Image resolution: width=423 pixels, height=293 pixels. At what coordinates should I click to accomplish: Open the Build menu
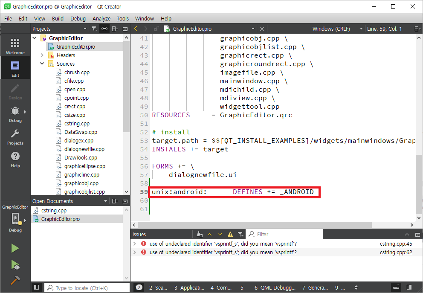pos(58,18)
